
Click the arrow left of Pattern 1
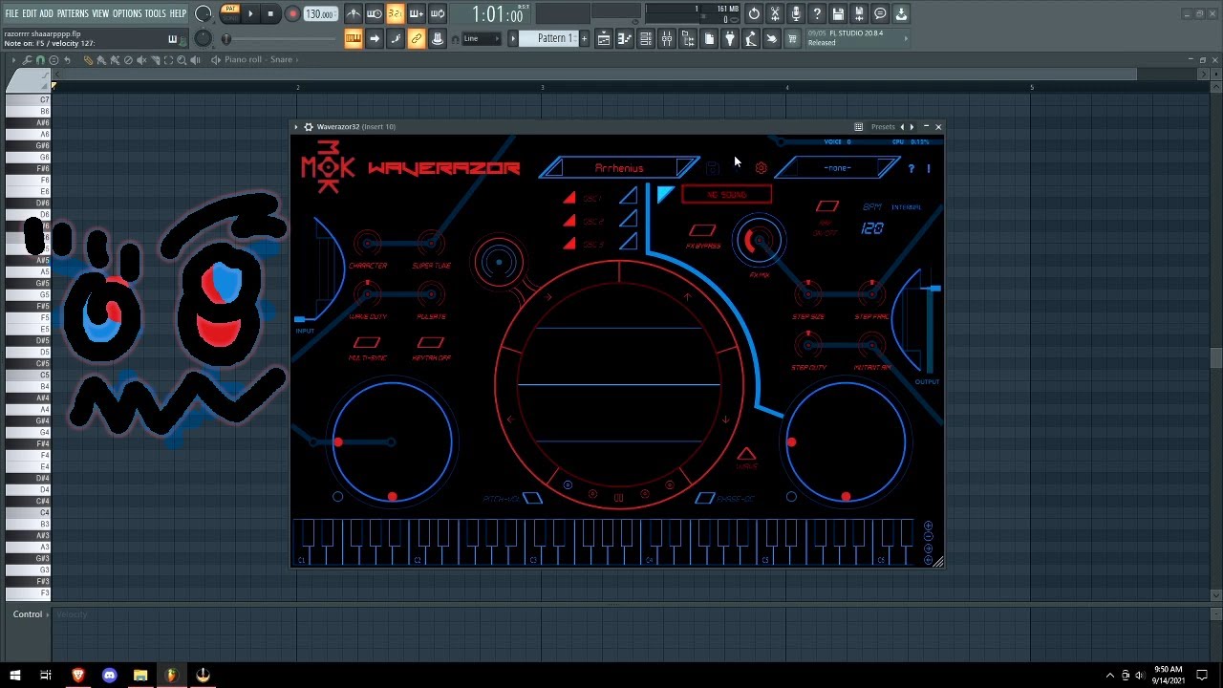[x=513, y=38]
